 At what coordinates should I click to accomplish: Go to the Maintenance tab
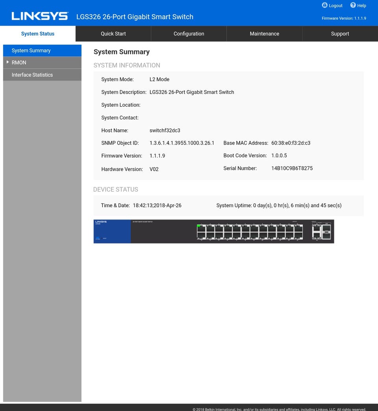[264, 33]
